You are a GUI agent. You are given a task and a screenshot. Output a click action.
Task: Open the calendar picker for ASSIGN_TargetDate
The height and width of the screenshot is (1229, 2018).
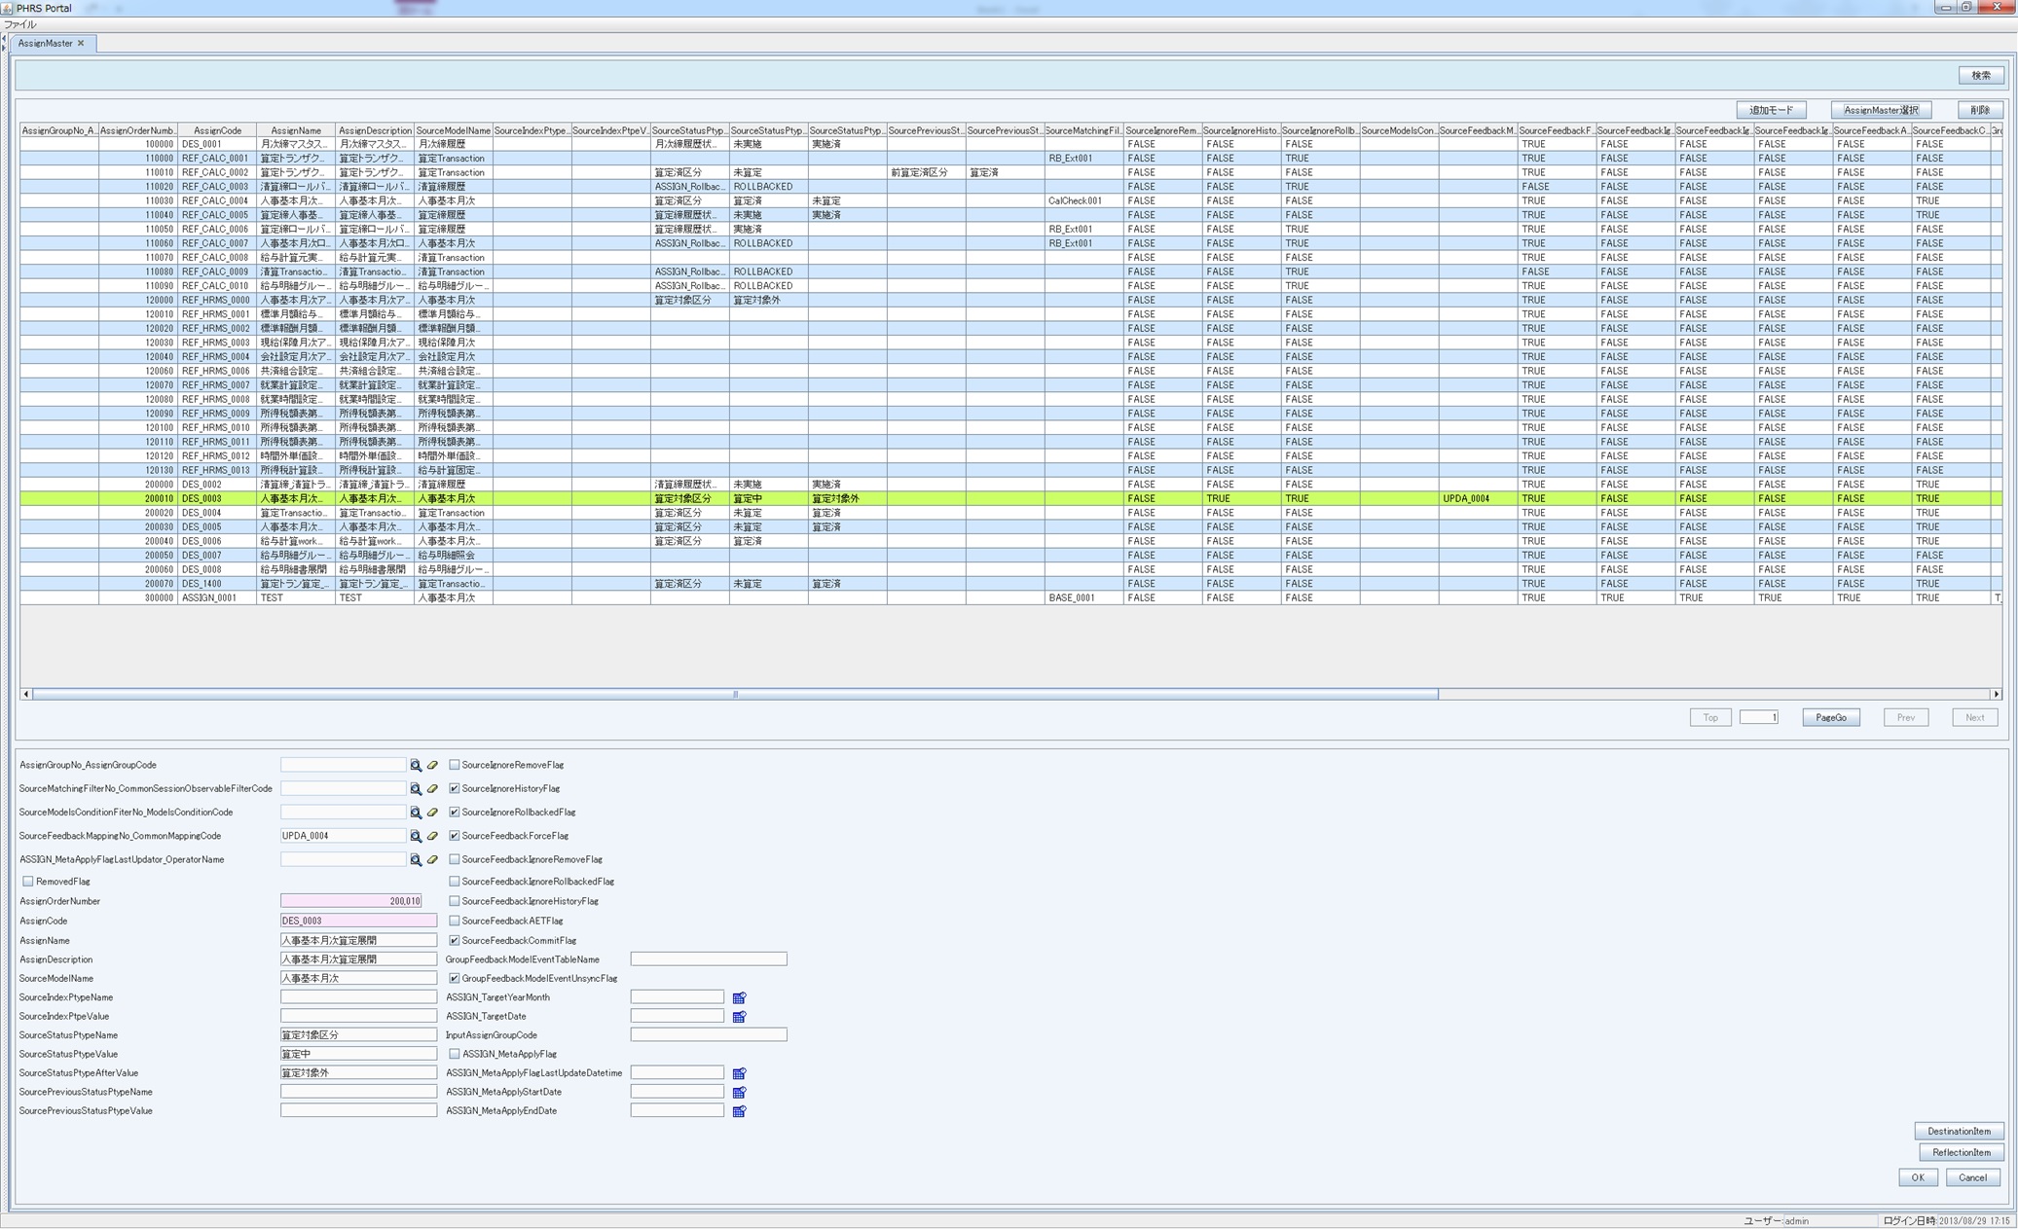coord(739,1017)
